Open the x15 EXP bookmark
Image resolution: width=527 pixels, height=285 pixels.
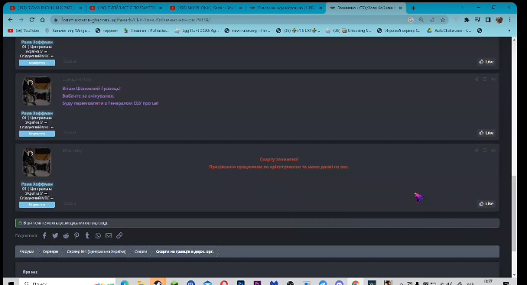[298, 31]
